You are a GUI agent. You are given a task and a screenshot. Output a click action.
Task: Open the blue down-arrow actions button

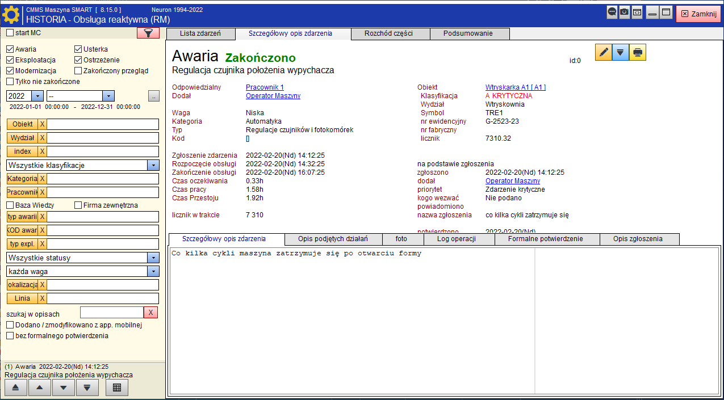click(621, 52)
